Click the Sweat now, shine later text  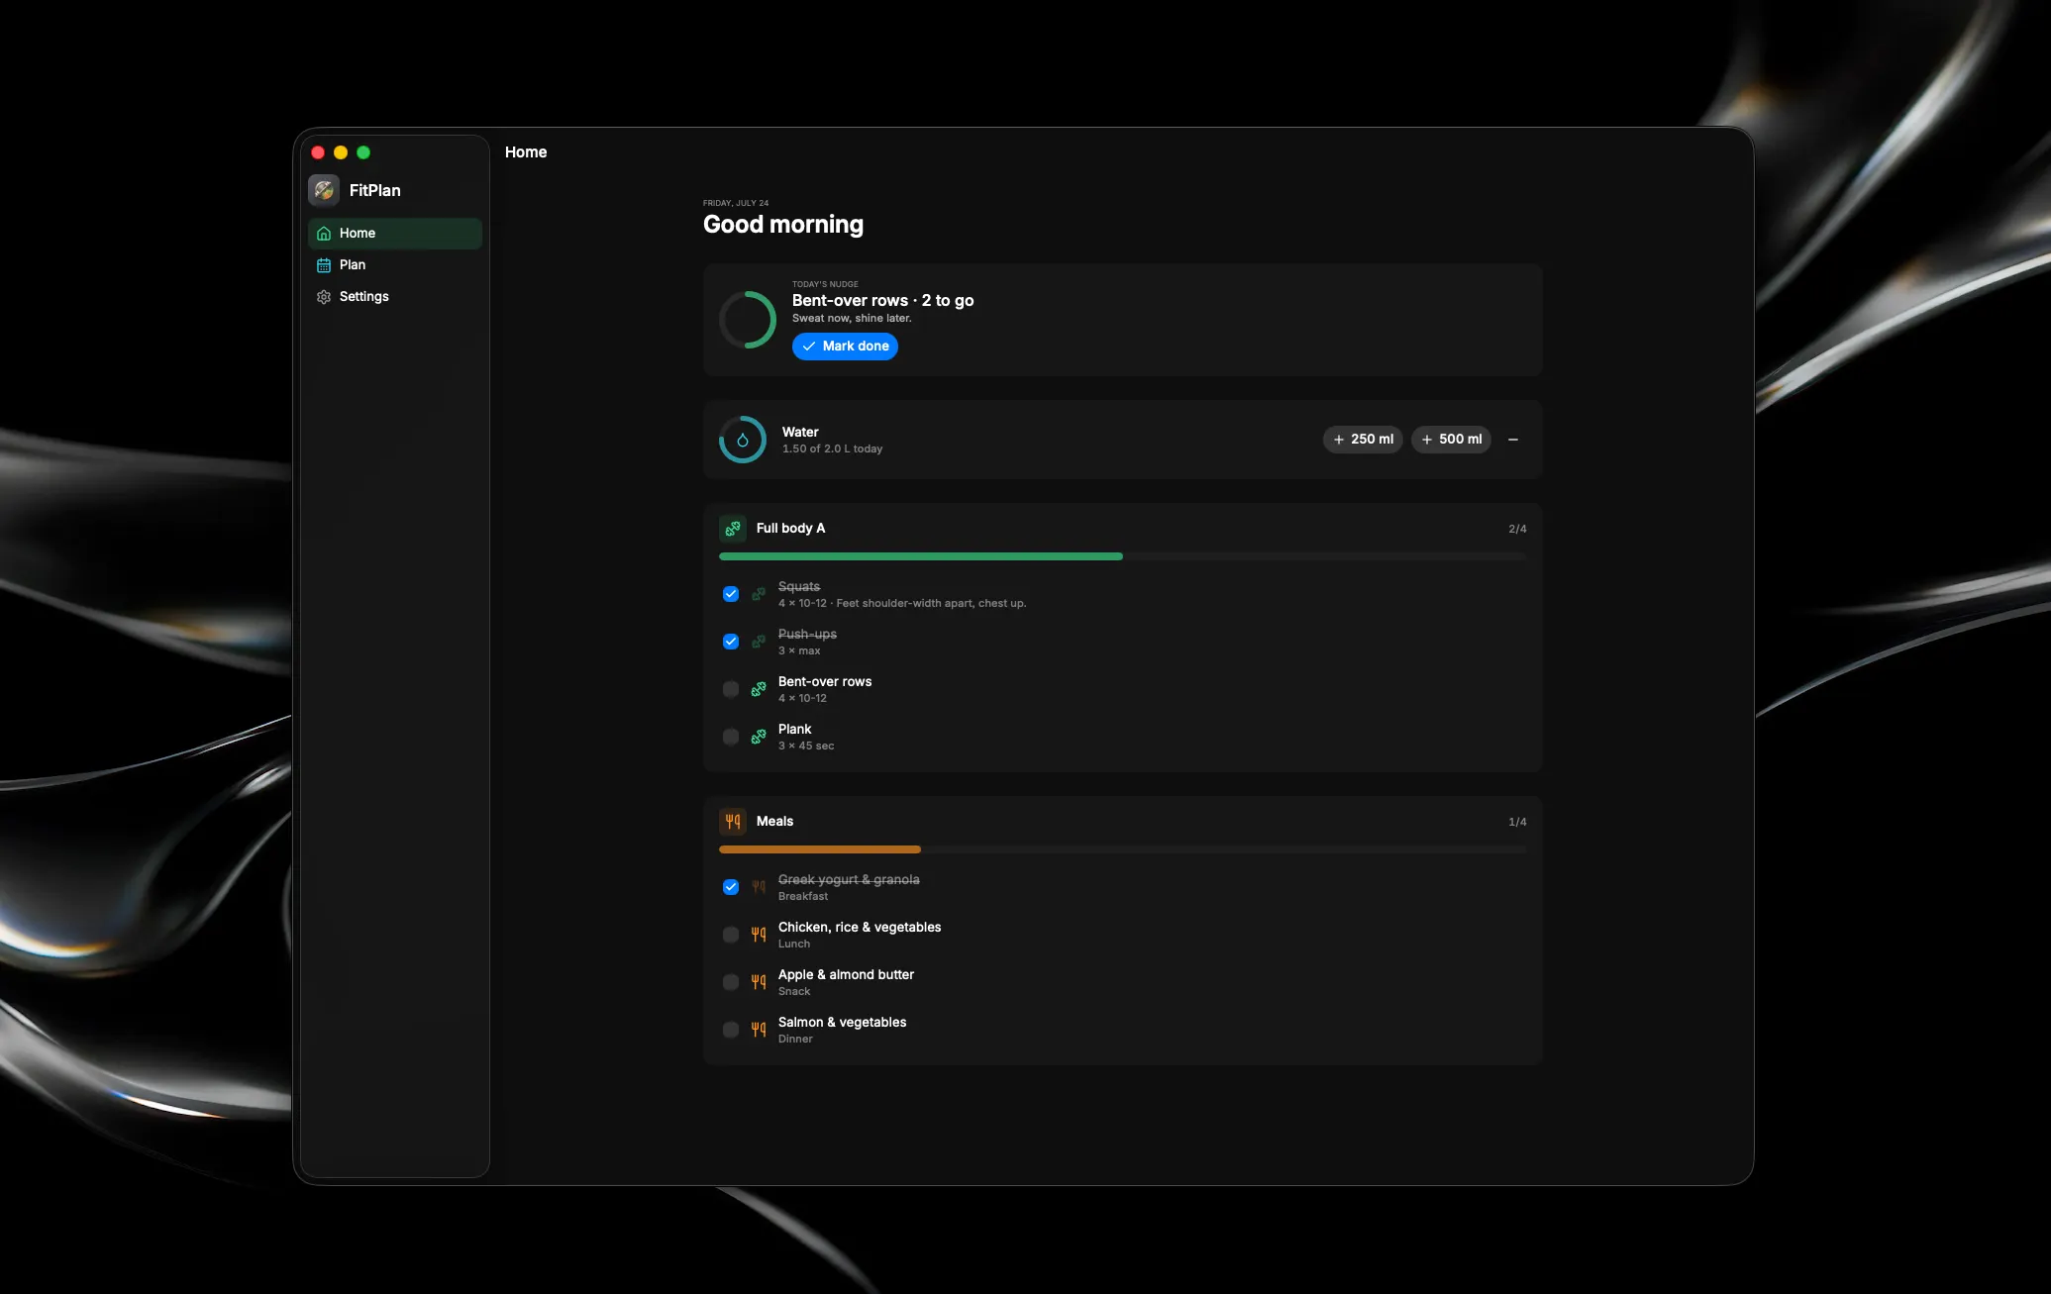(x=852, y=319)
